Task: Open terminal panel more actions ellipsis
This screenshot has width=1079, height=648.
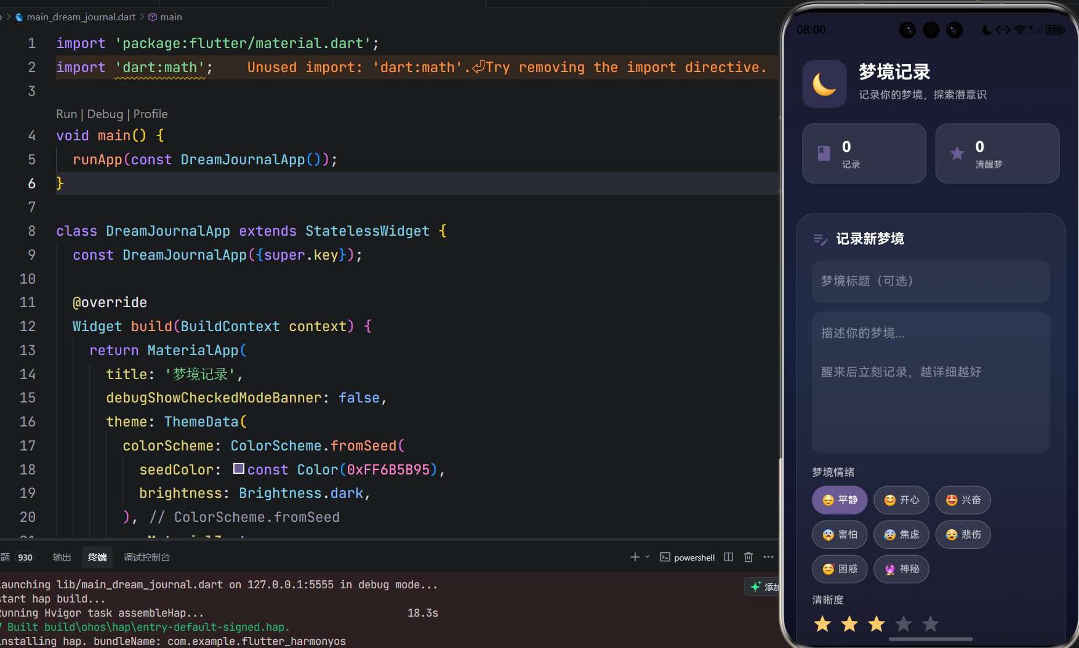Action: [x=768, y=557]
